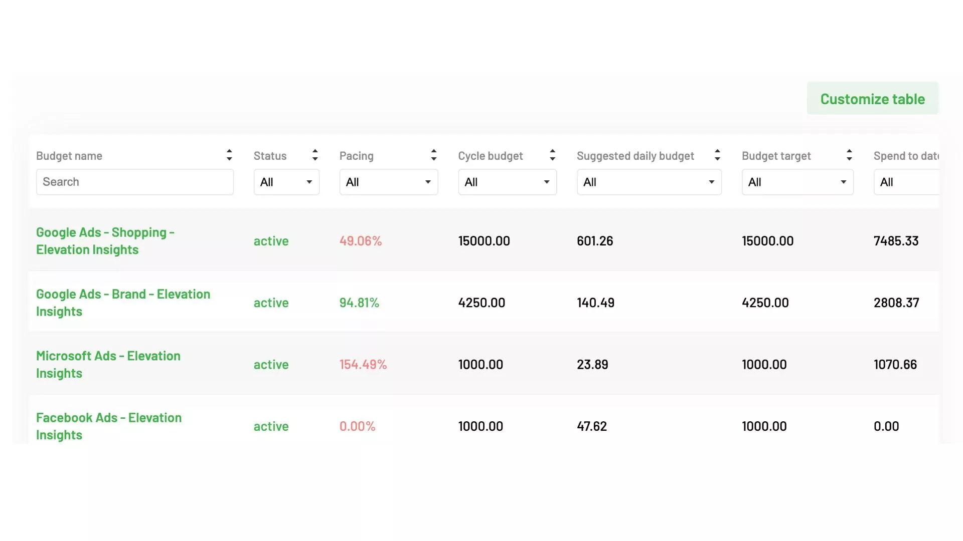The width and height of the screenshot is (963, 541).
Task: Click the Customize table button
Action: pyautogui.click(x=872, y=99)
